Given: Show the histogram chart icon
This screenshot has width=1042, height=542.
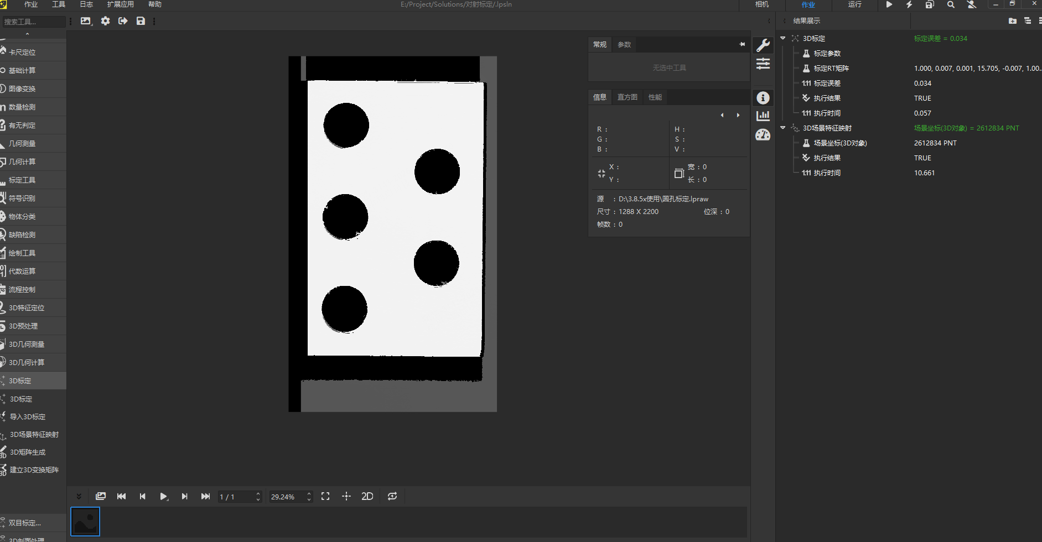Looking at the screenshot, I should click(763, 116).
